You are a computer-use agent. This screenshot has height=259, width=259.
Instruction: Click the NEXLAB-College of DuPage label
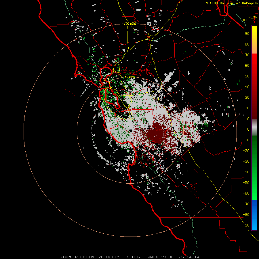pyautogui.click(x=230, y=3)
